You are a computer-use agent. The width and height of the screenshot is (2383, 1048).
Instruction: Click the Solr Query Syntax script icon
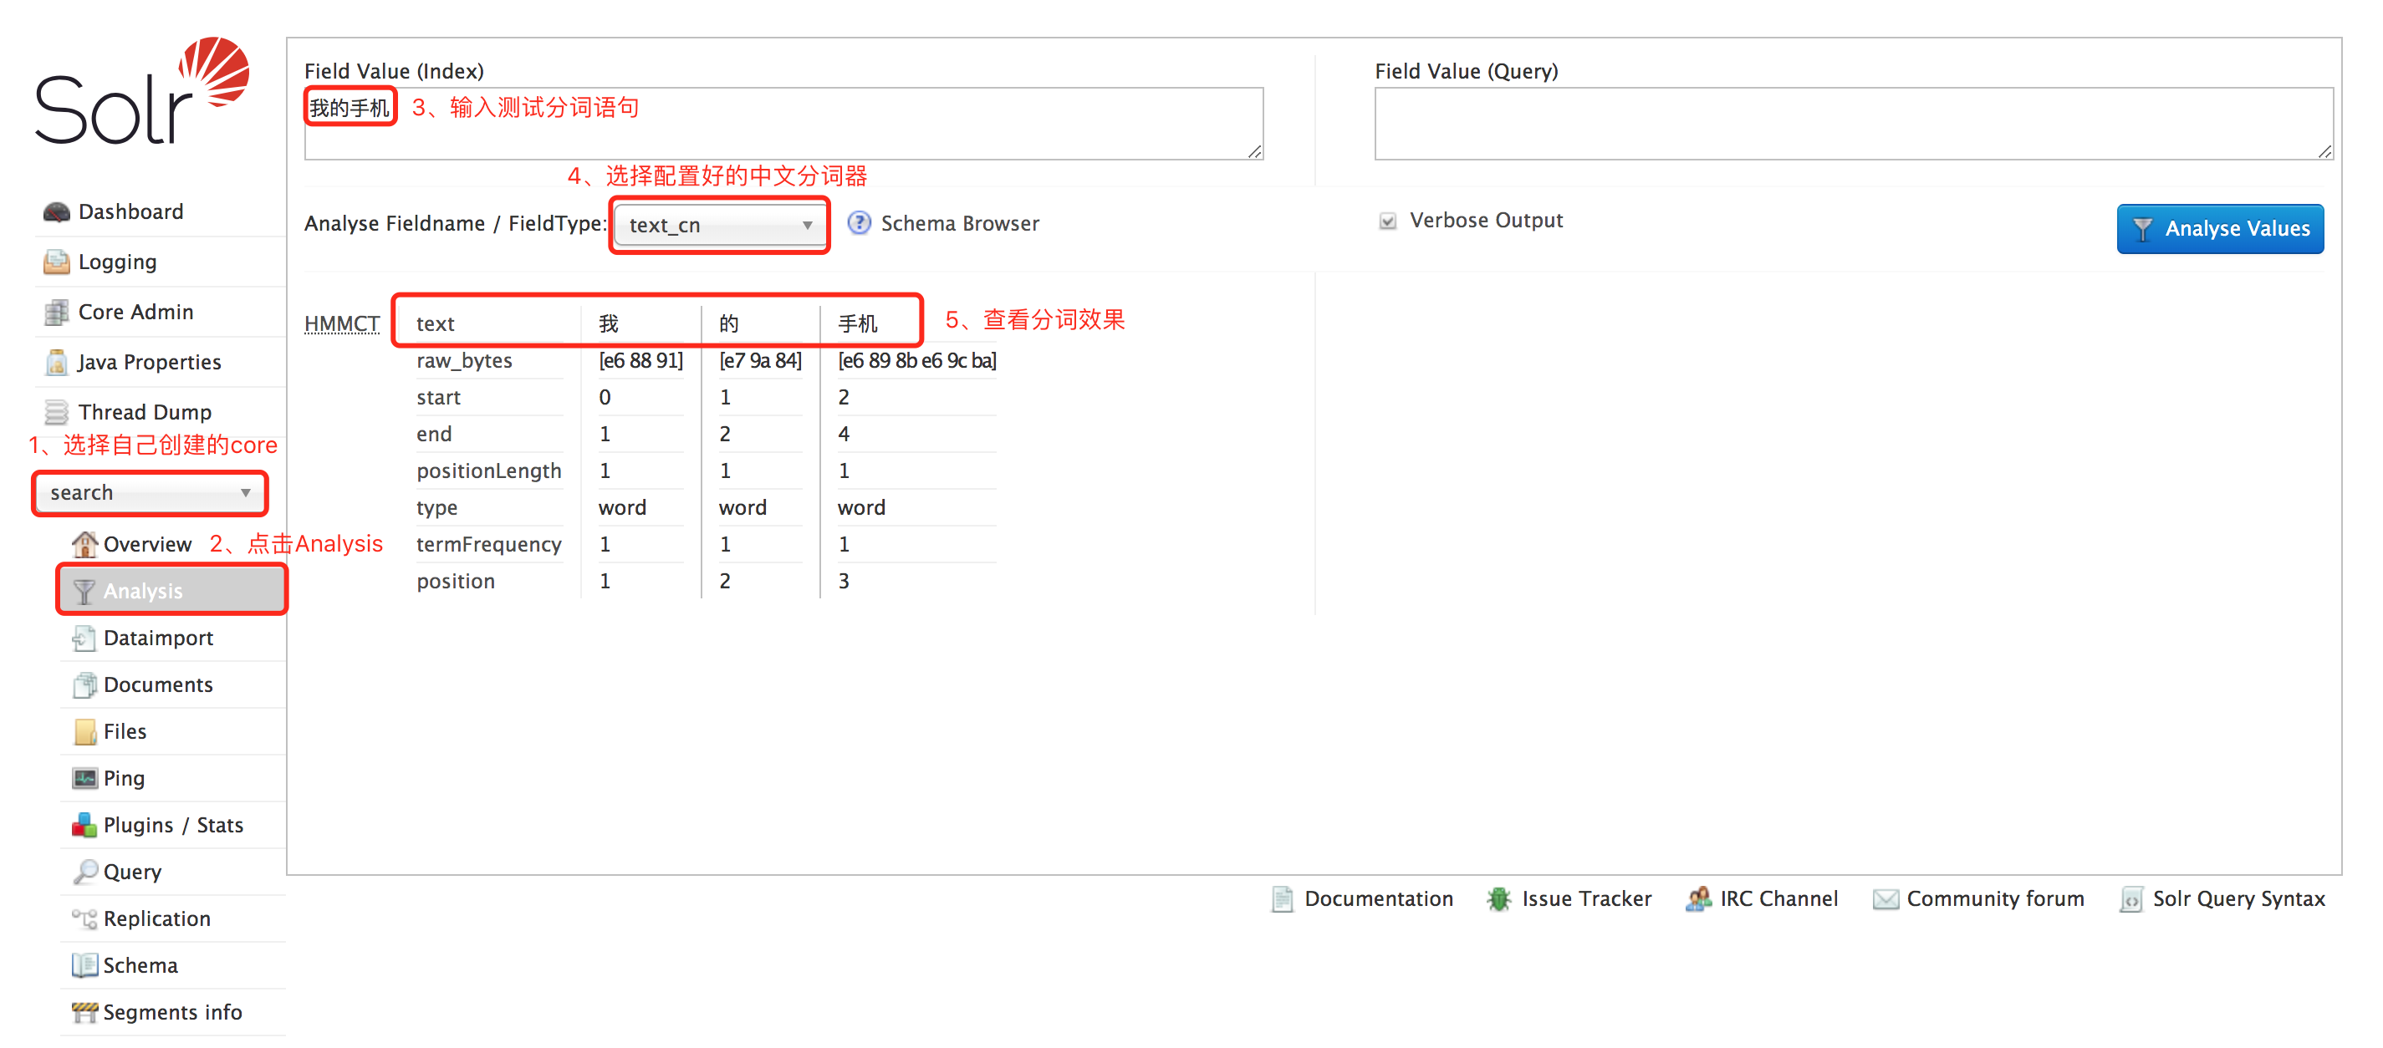[x=2130, y=899]
